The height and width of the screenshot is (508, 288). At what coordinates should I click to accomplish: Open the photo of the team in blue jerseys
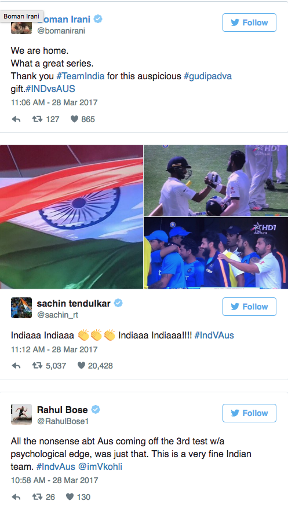coord(216,253)
